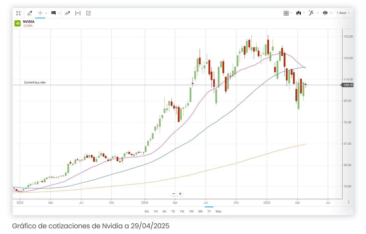This screenshot has height=234, width=366.
Task: Switch to the 1M time range
Action: pyautogui.click(x=191, y=211)
